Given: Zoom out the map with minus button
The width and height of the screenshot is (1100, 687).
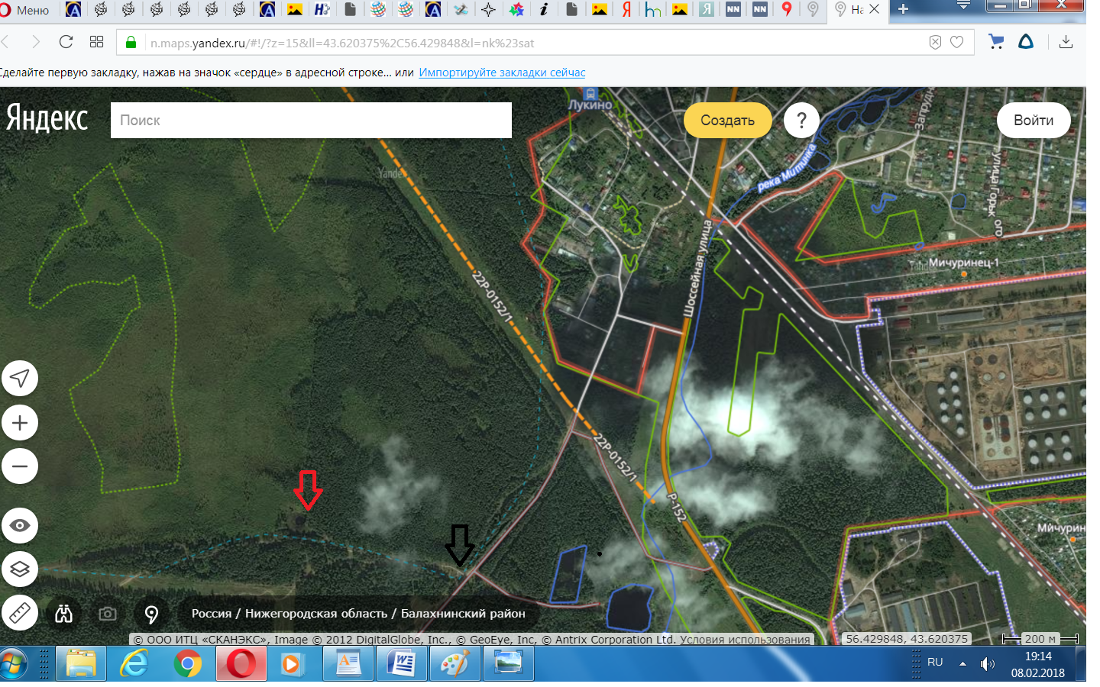Looking at the screenshot, I should (20, 466).
